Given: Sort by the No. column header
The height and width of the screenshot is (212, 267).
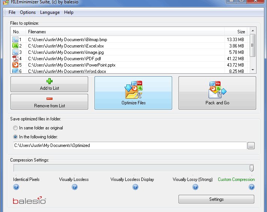Looking at the screenshot, I should [18, 32].
